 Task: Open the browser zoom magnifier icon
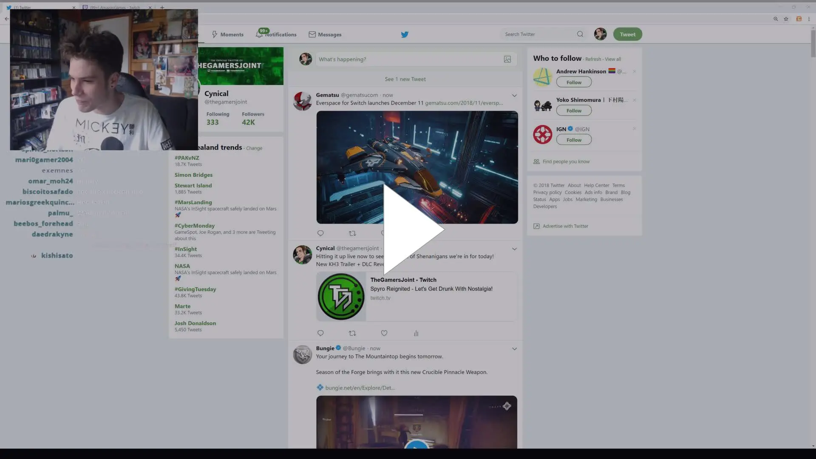pyautogui.click(x=776, y=19)
